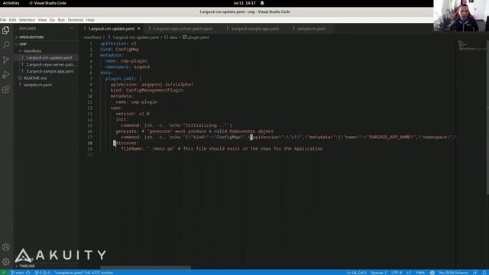Open the Run and Debug view
Viewport: 489px width, 275px height.
click(6, 75)
